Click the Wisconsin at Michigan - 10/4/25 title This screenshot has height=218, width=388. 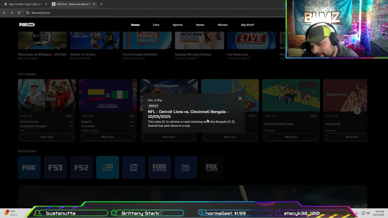click(x=42, y=54)
